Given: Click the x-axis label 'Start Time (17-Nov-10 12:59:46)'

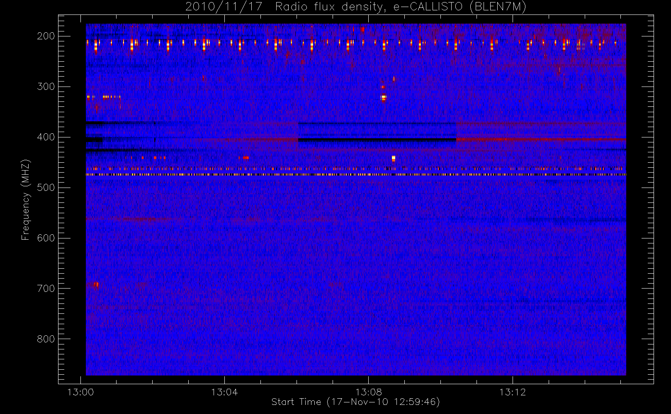Looking at the screenshot, I should (355, 402).
